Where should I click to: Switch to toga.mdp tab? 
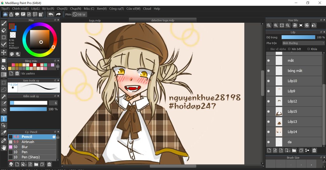(x=95, y=20)
